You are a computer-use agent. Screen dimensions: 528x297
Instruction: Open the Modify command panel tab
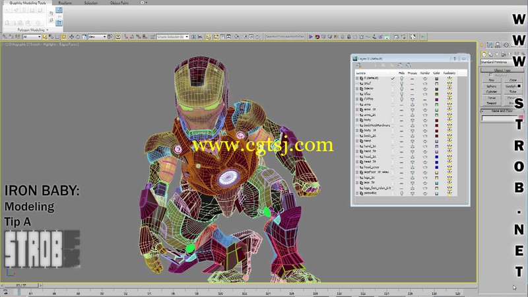point(490,45)
